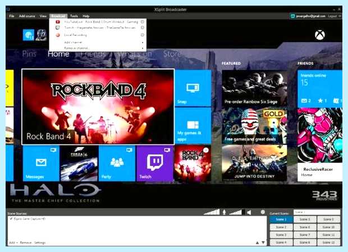348x252 pixels.
Task: Select the Rock Band 4 large tile
Action: (98, 107)
